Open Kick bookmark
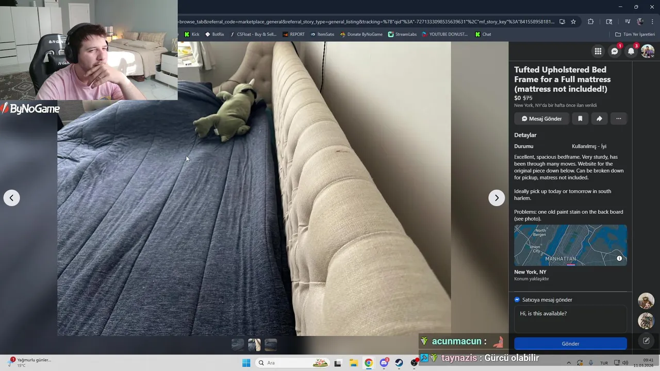 click(192, 35)
